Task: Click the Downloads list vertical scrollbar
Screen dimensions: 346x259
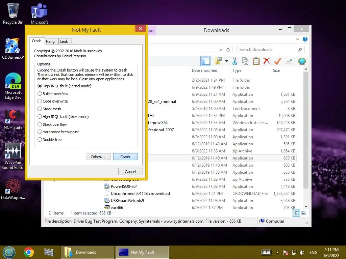Action: (x=306, y=130)
